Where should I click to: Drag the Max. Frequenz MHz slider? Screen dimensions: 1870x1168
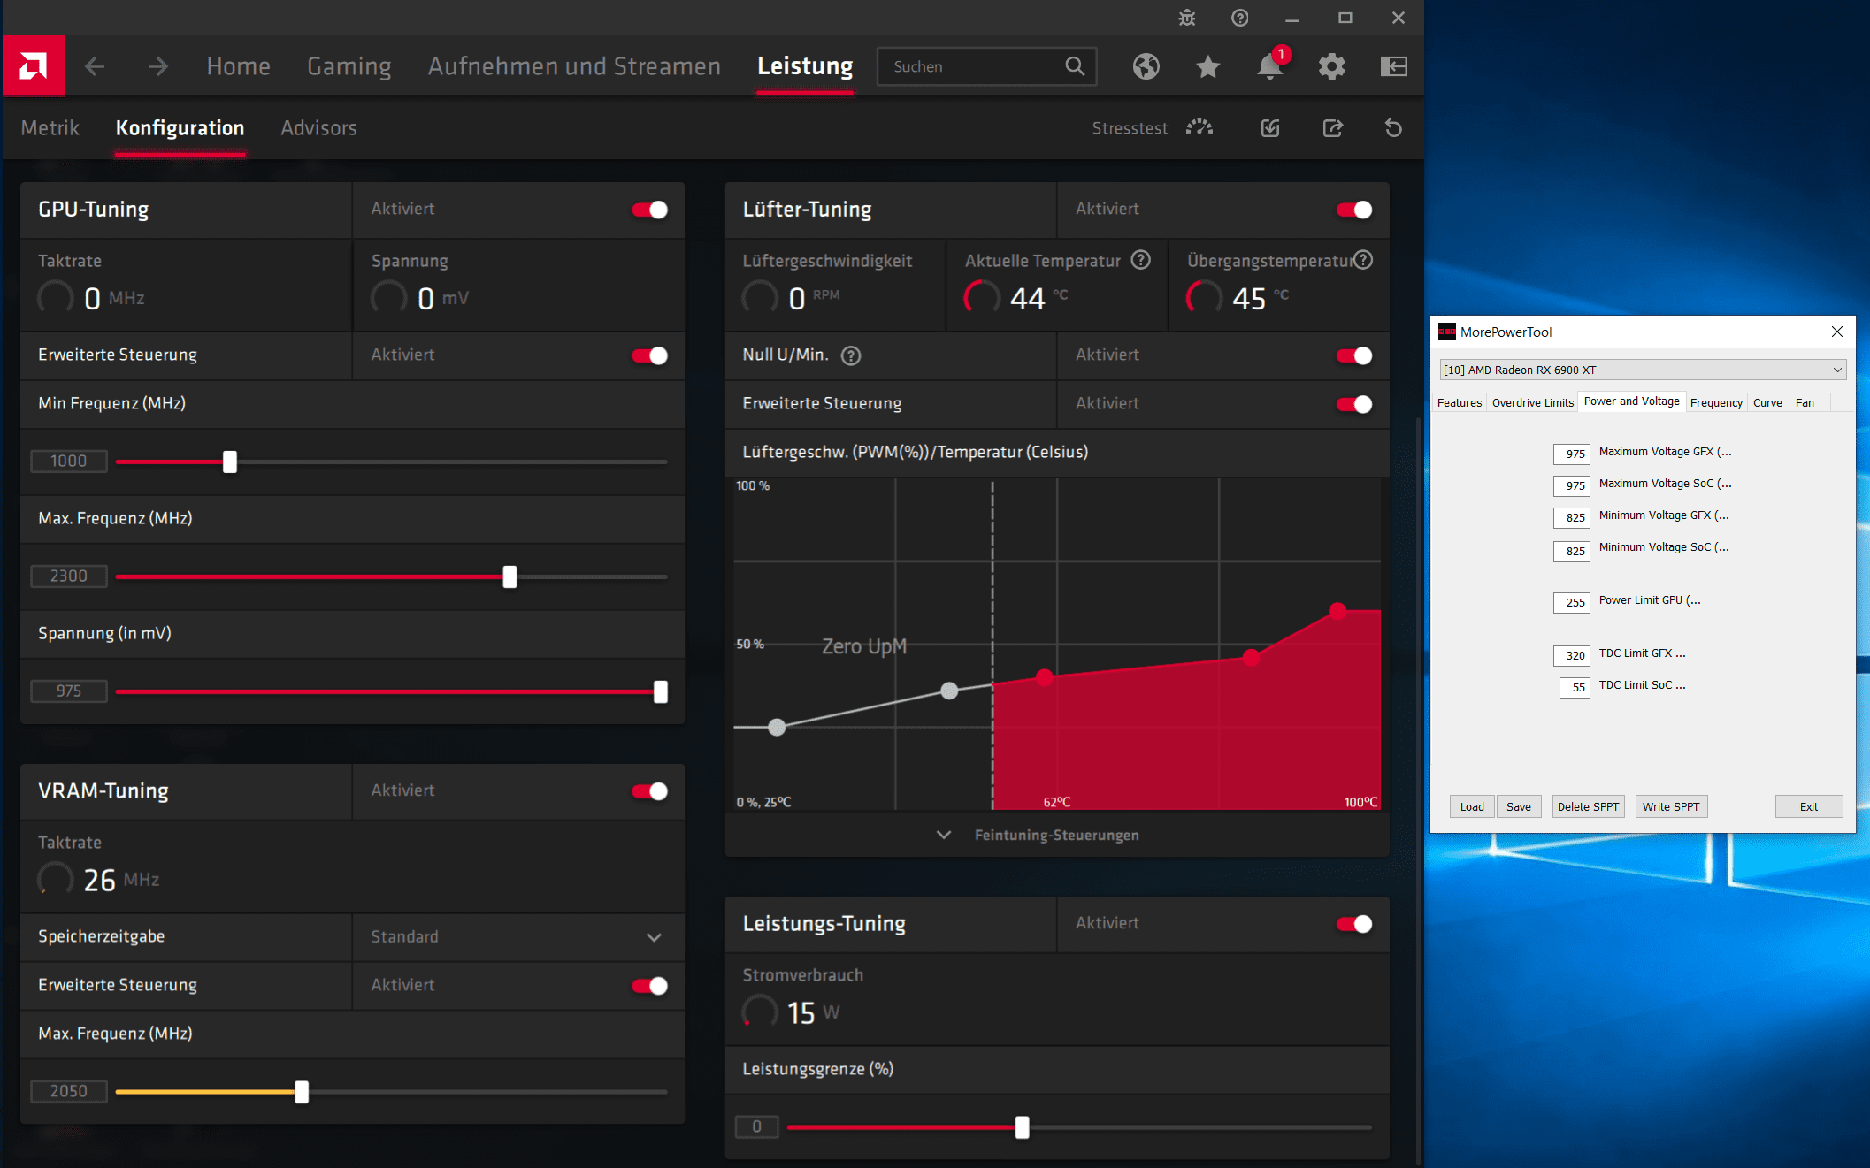(510, 575)
